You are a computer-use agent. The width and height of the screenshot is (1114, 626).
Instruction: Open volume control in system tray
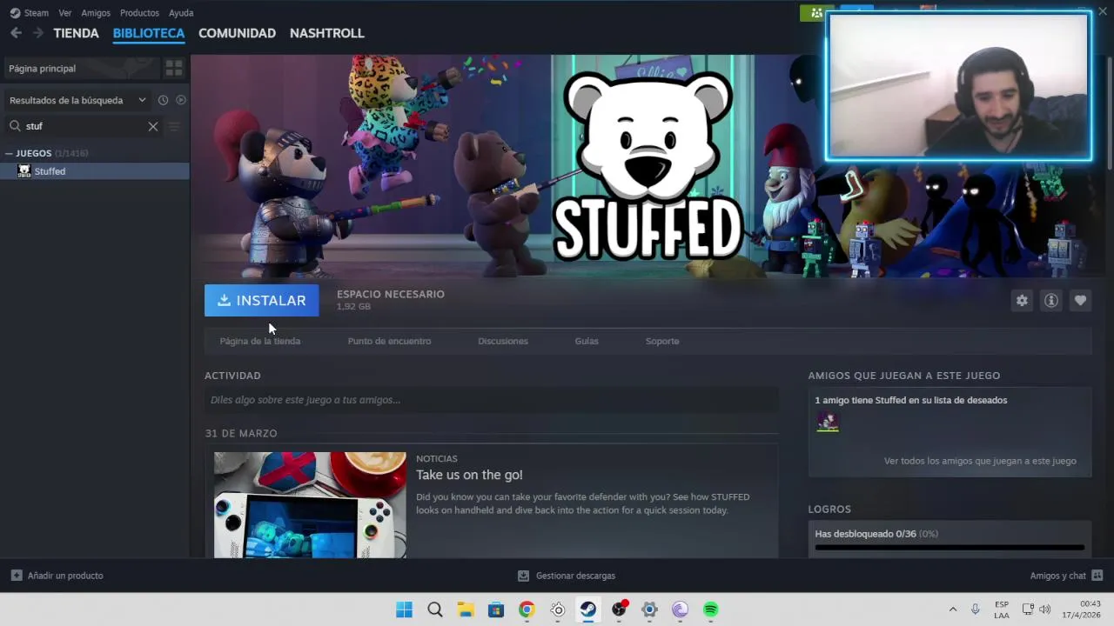(1045, 609)
